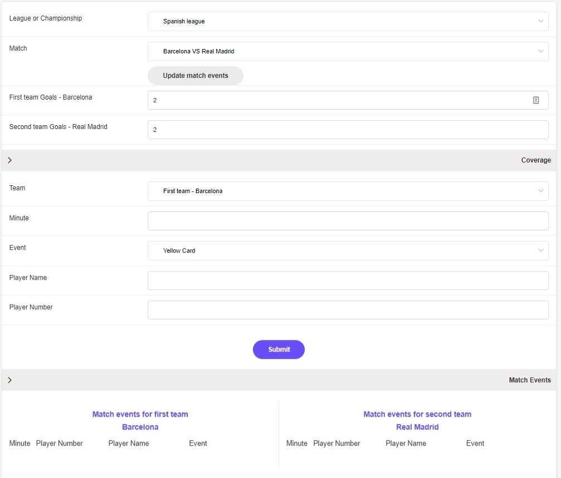Click the Event column header under Barcelona
561x478 pixels.
[x=198, y=443]
